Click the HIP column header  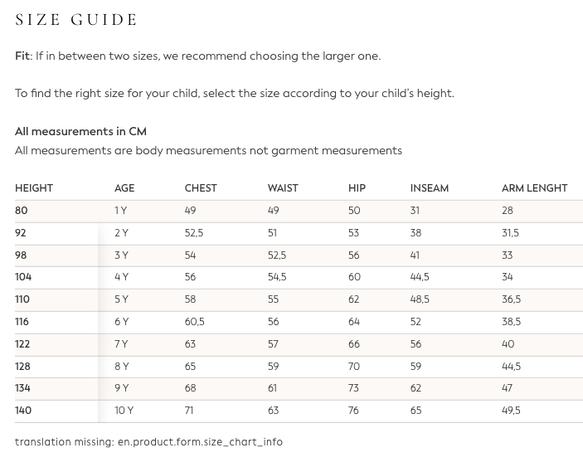coord(357,188)
